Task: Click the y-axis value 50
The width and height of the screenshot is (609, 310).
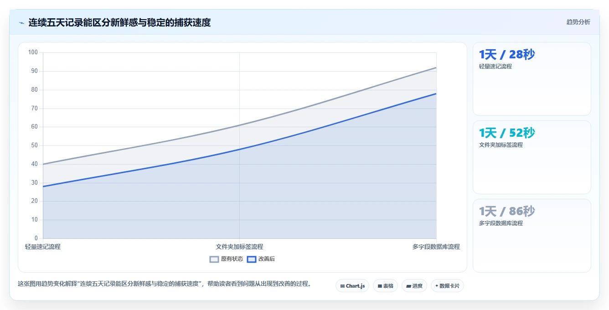Action: (x=34, y=145)
